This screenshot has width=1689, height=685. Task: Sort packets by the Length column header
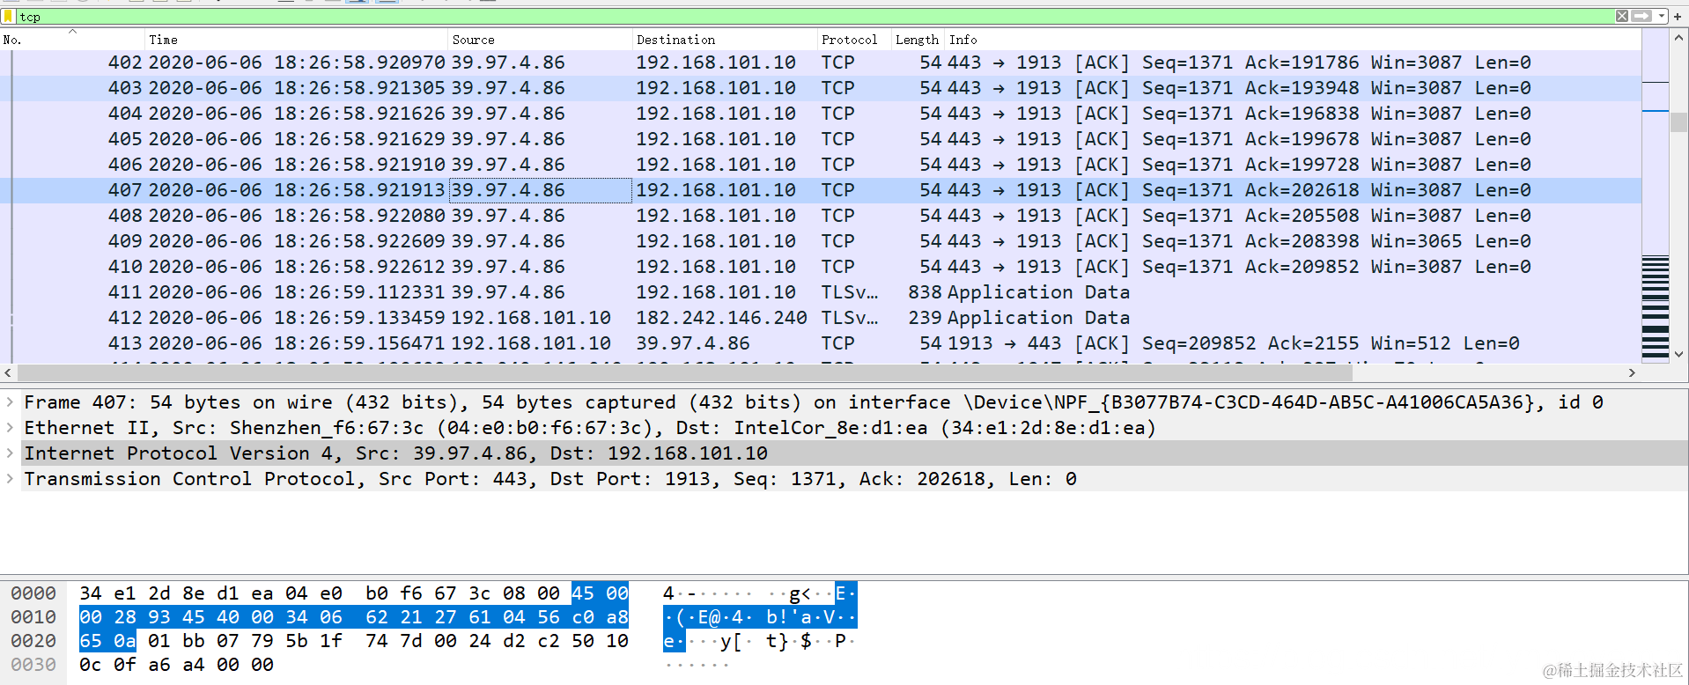918,40
